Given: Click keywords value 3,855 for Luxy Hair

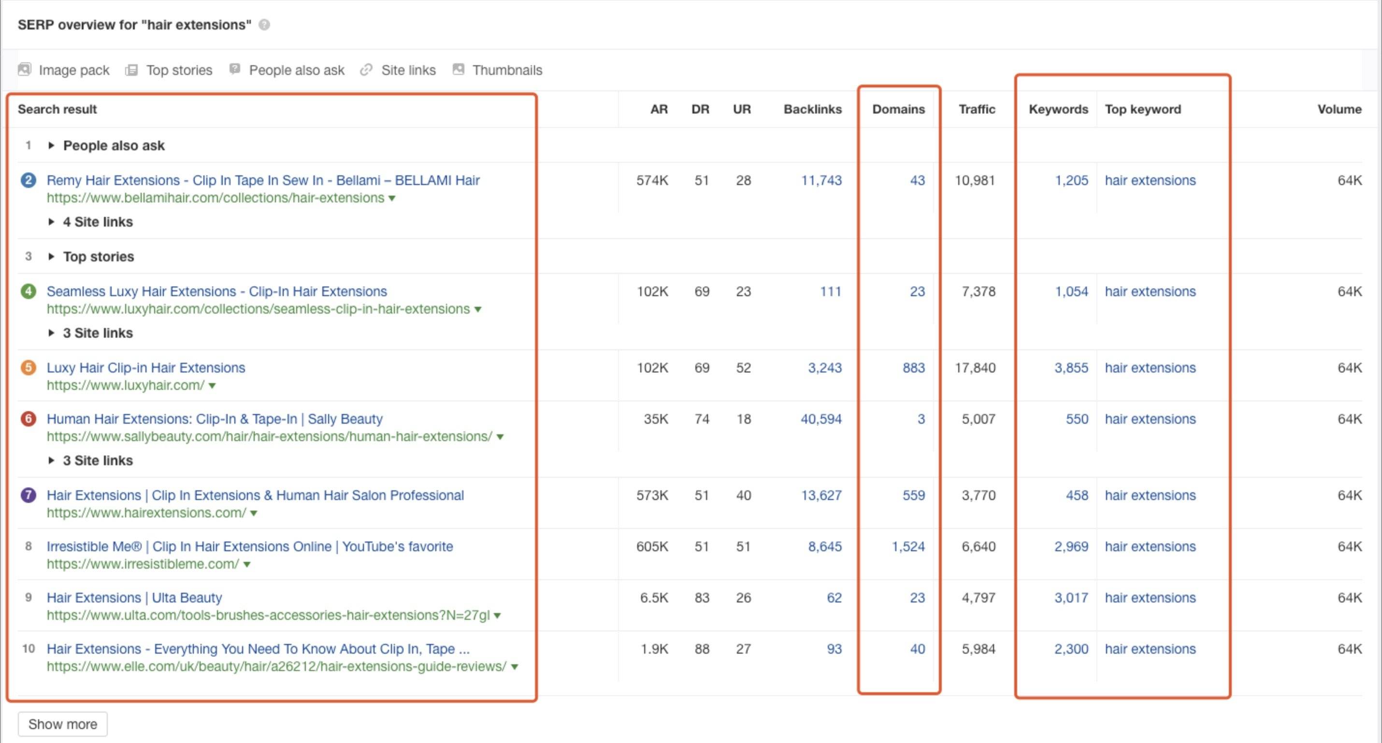Looking at the screenshot, I should click(x=1071, y=368).
